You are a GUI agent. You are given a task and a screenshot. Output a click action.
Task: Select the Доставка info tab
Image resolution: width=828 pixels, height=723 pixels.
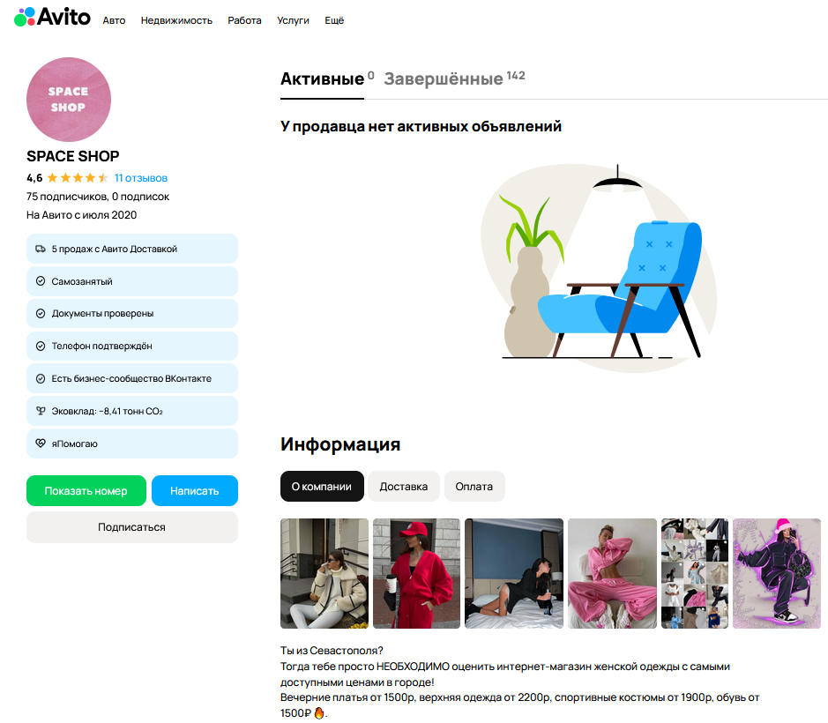(404, 487)
